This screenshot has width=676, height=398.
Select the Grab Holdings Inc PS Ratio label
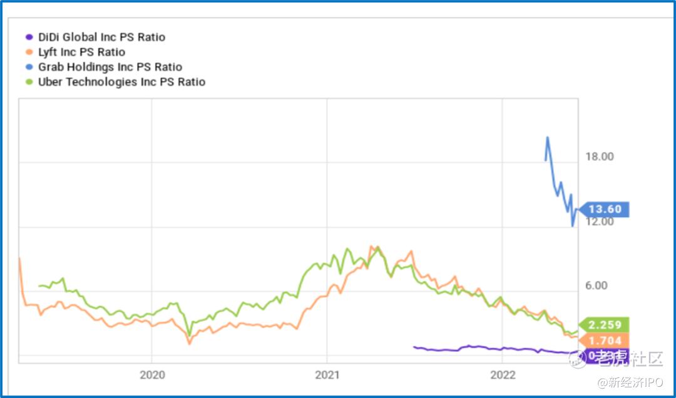pos(110,68)
